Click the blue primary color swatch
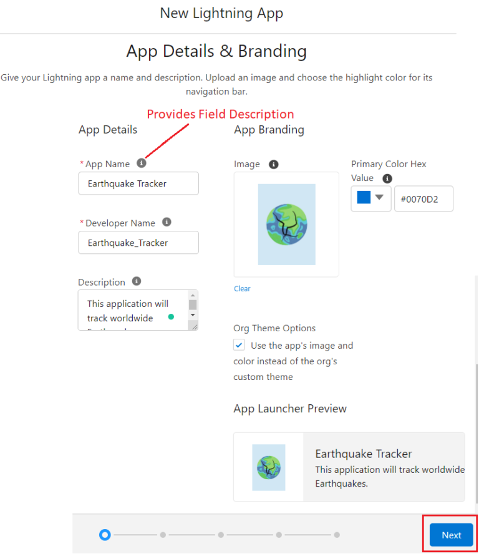The width and height of the screenshot is (479, 554). pos(364,197)
